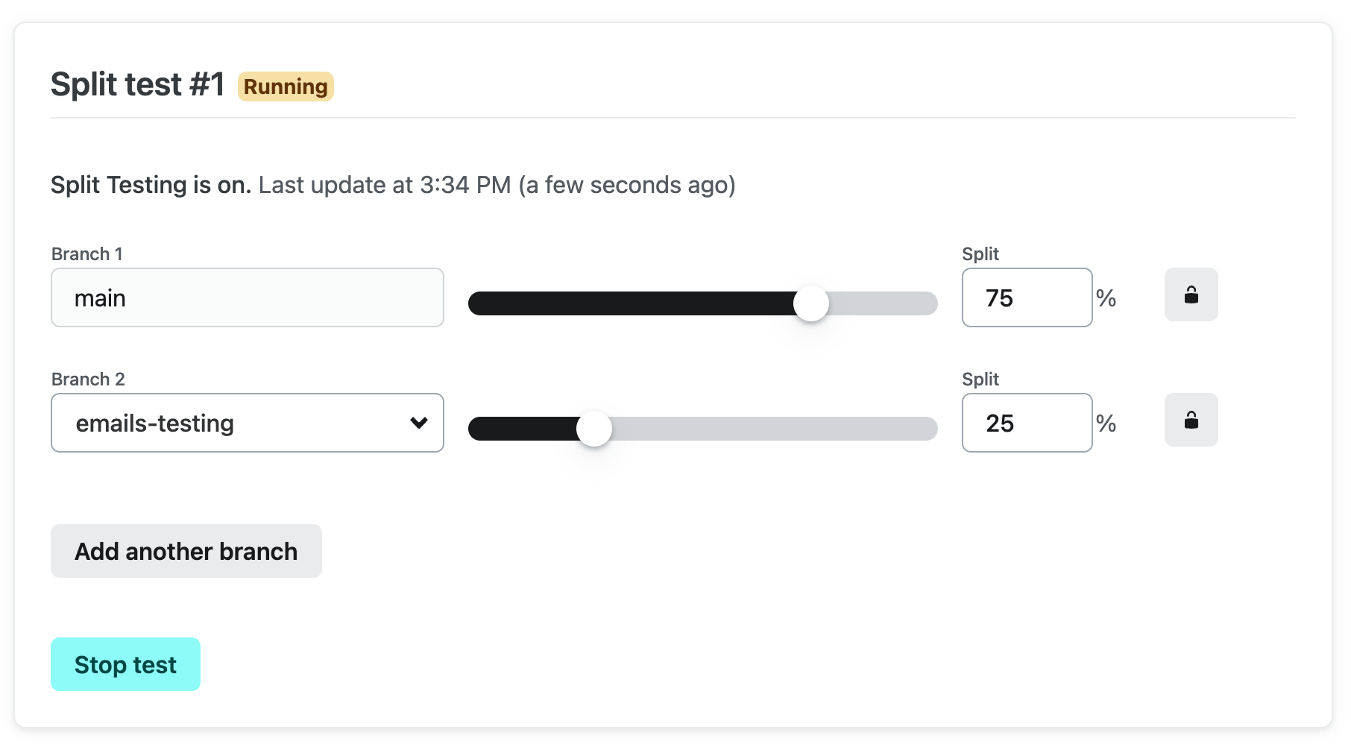The image size is (1351, 753).
Task: Toggle the lock icon for Branch 2 split
Action: tap(1191, 420)
